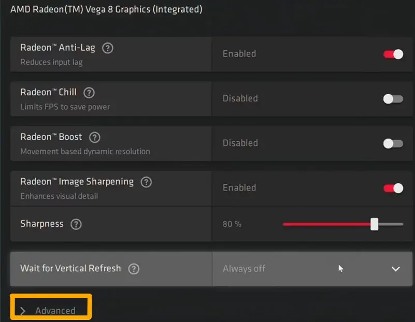Click 'Enhances visual detail' text
The width and height of the screenshot is (415, 322).
pyautogui.click(x=59, y=196)
